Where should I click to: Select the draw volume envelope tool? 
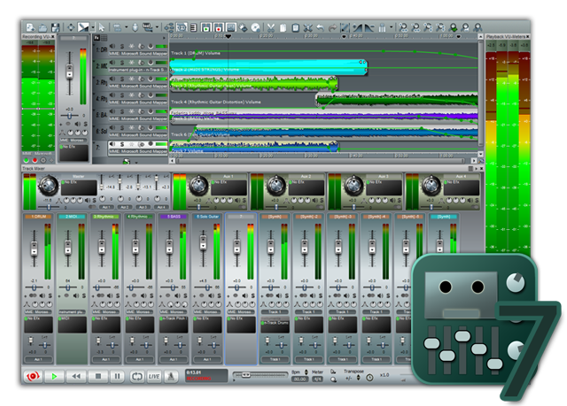[83, 27]
